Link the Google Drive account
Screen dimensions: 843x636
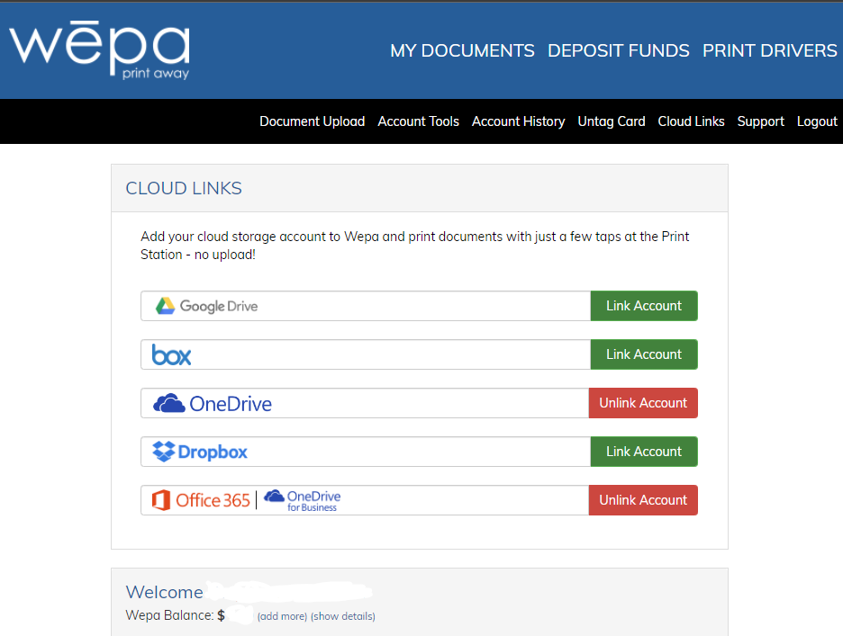pyautogui.click(x=644, y=306)
